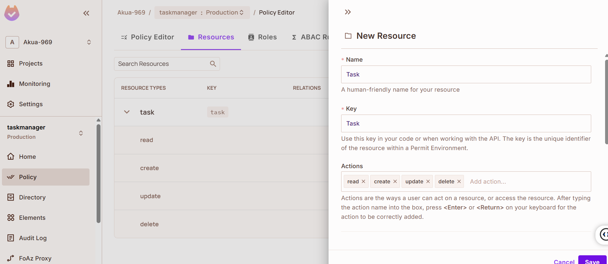
Task: Click the Resources folder icon
Action: pyautogui.click(x=191, y=37)
